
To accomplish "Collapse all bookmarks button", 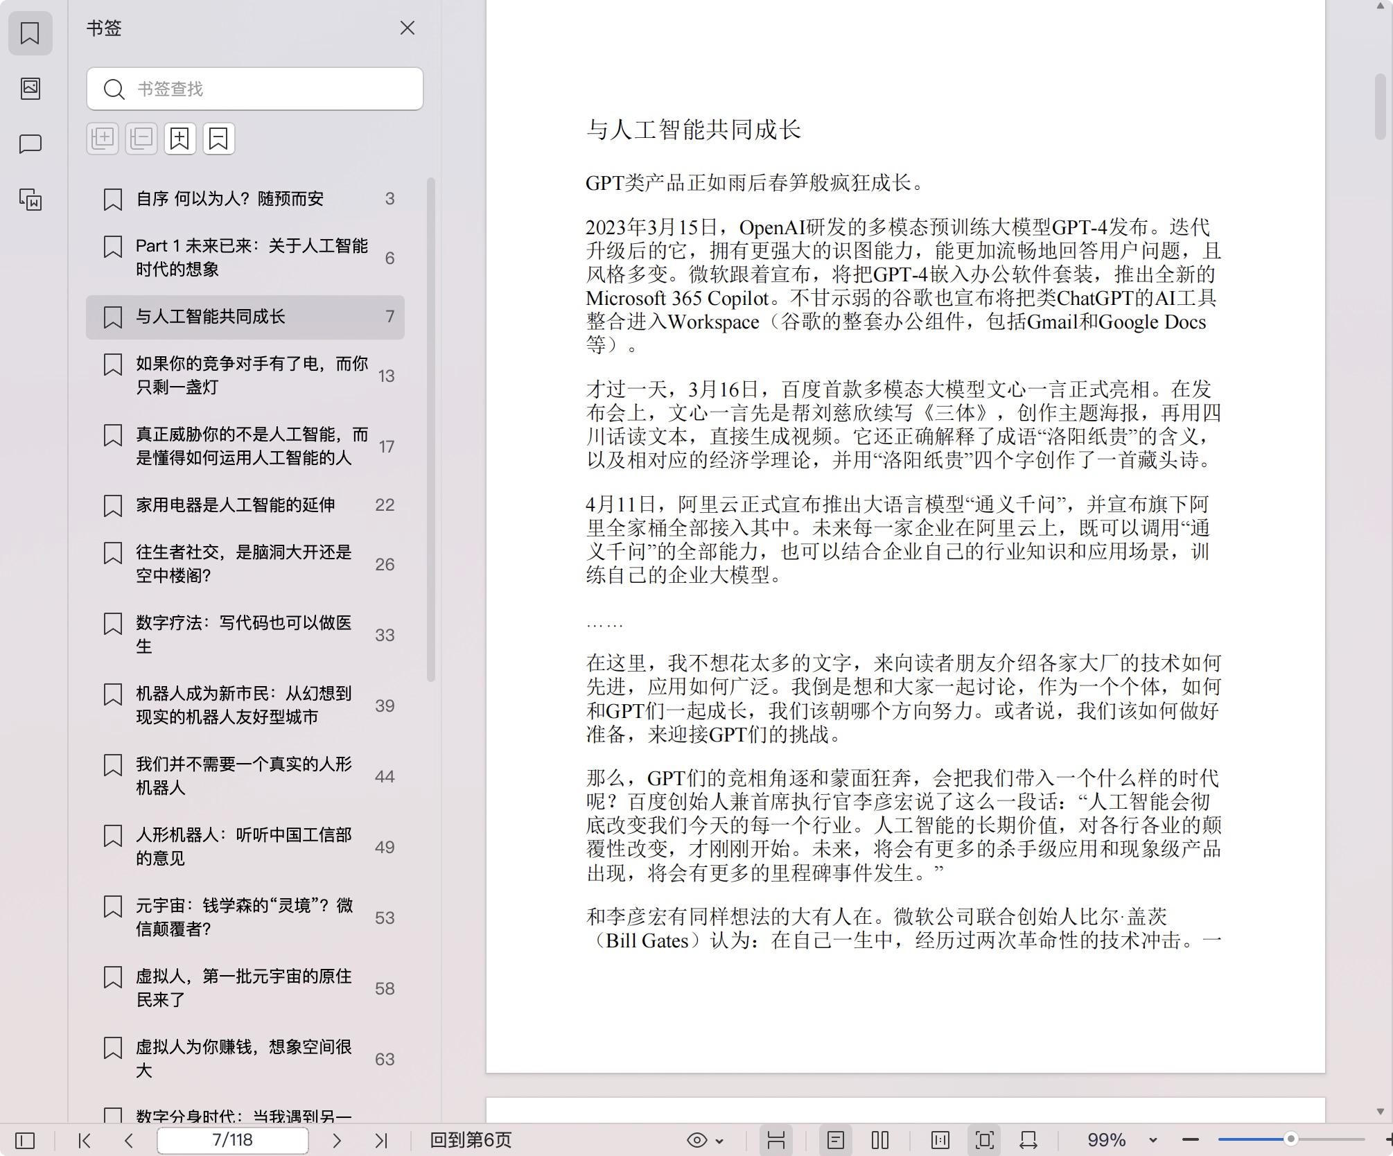I will coord(141,139).
